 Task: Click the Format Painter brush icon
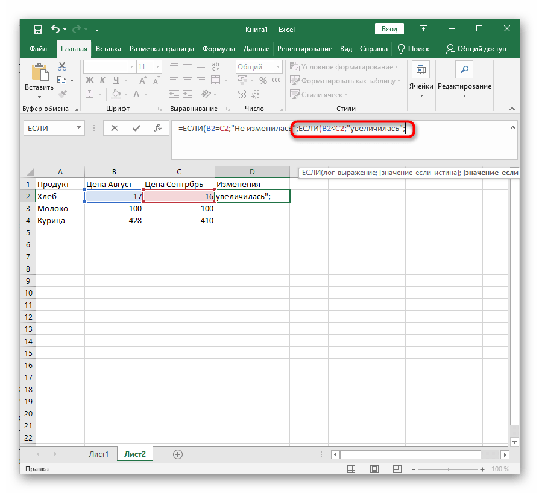62,94
